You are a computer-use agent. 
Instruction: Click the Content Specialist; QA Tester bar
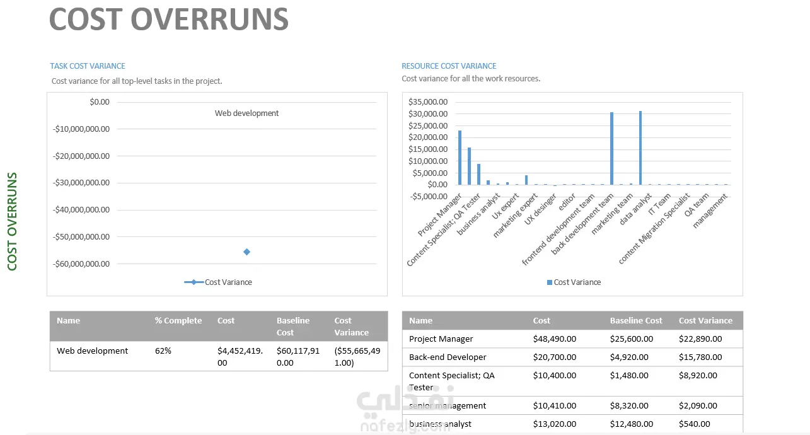click(x=478, y=175)
